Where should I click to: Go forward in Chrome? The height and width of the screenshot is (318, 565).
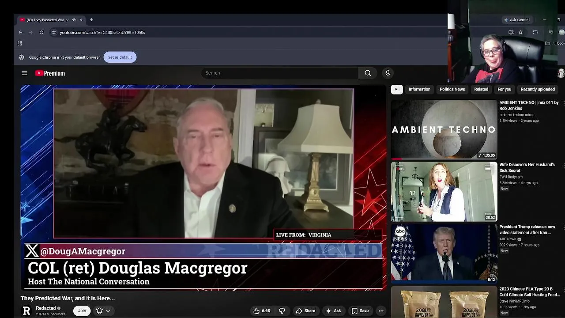coord(31,32)
